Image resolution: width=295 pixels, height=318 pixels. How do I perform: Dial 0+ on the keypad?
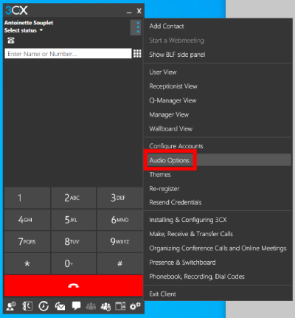click(74, 263)
